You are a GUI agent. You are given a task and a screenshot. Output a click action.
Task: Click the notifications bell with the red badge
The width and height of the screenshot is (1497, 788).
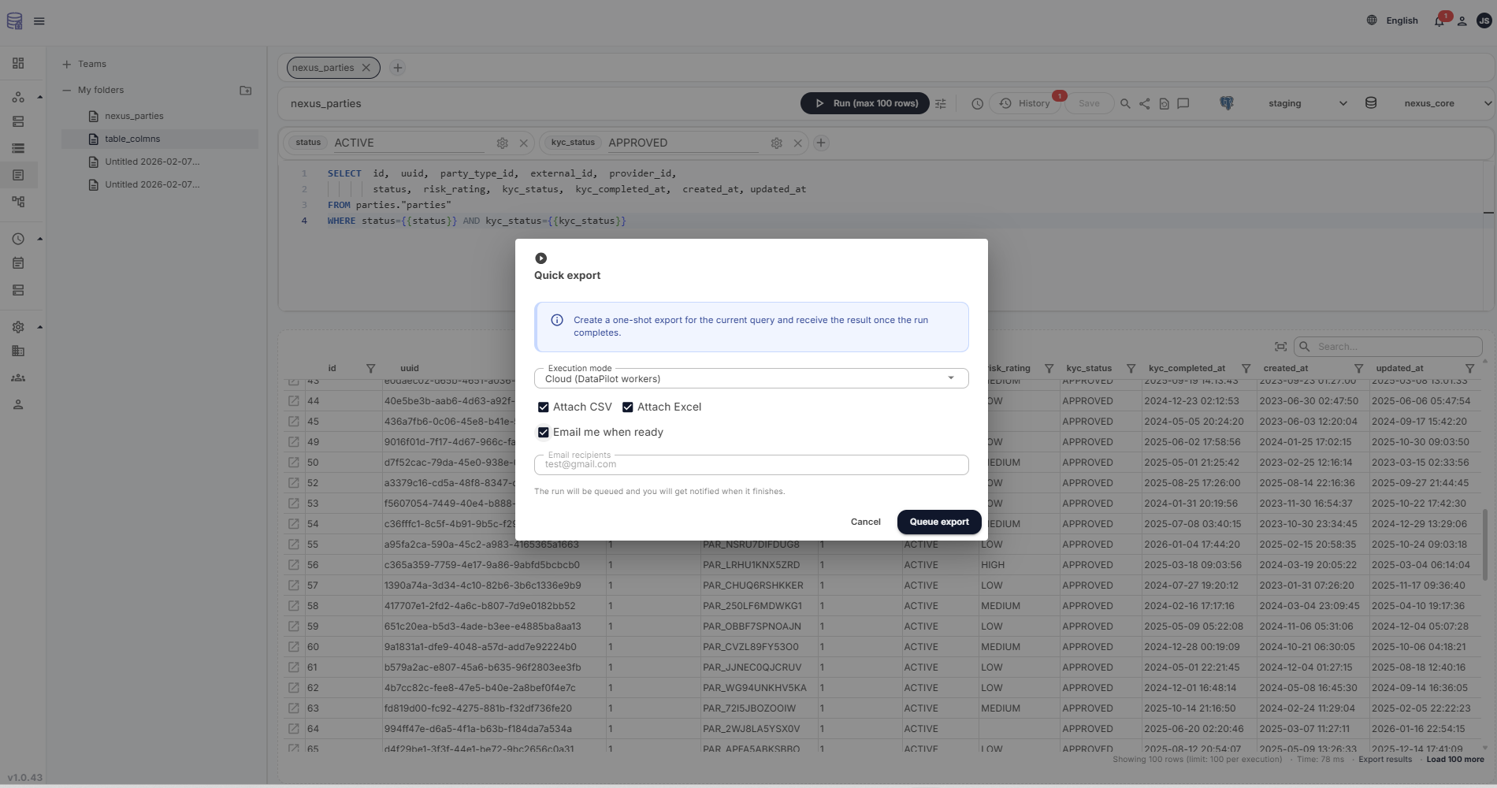click(x=1439, y=20)
